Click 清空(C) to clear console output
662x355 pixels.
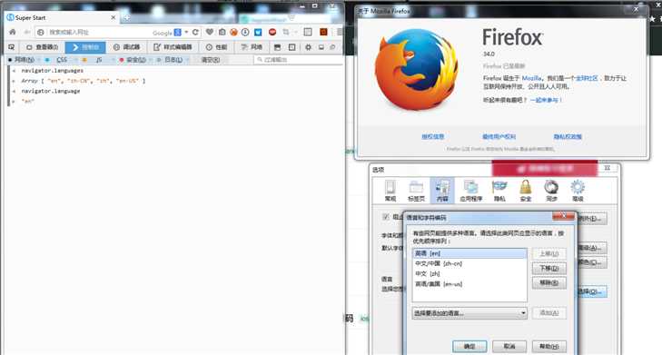click(210, 60)
